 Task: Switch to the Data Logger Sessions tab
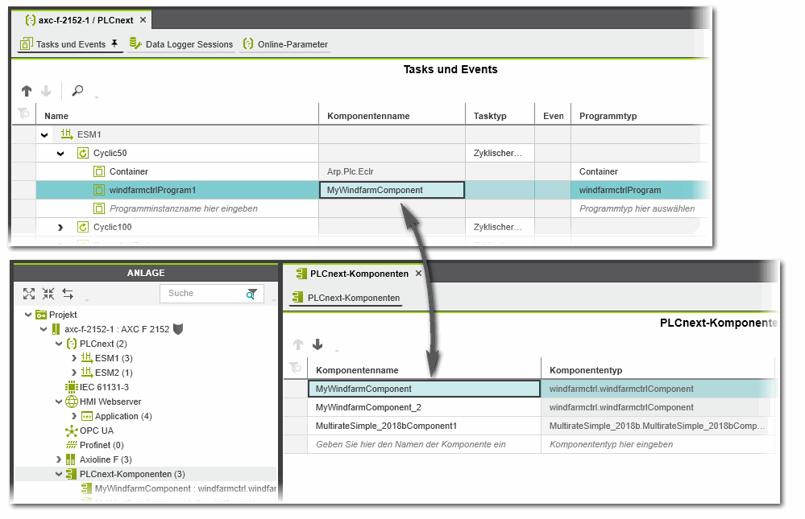tap(181, 44)
